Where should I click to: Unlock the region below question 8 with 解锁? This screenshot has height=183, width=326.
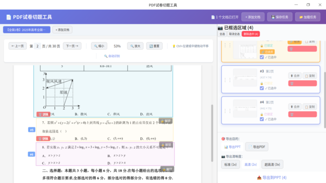167,169
